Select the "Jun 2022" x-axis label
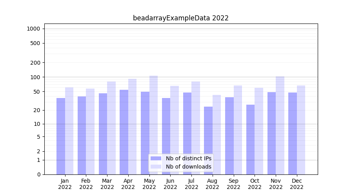Image resolution: width=353 pixels, height=196 pixels. click(x=170, y=184)
